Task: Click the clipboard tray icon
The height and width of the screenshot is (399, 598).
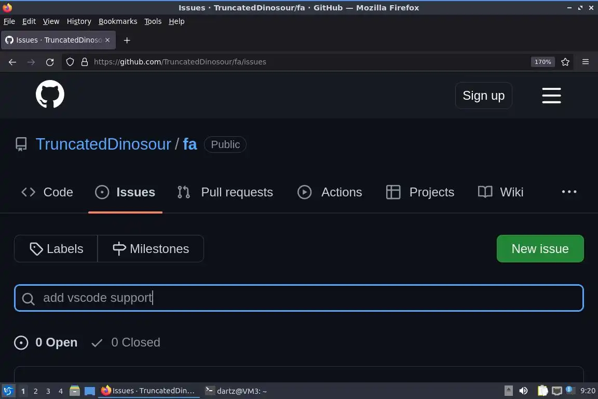Action: click(542, 391)
